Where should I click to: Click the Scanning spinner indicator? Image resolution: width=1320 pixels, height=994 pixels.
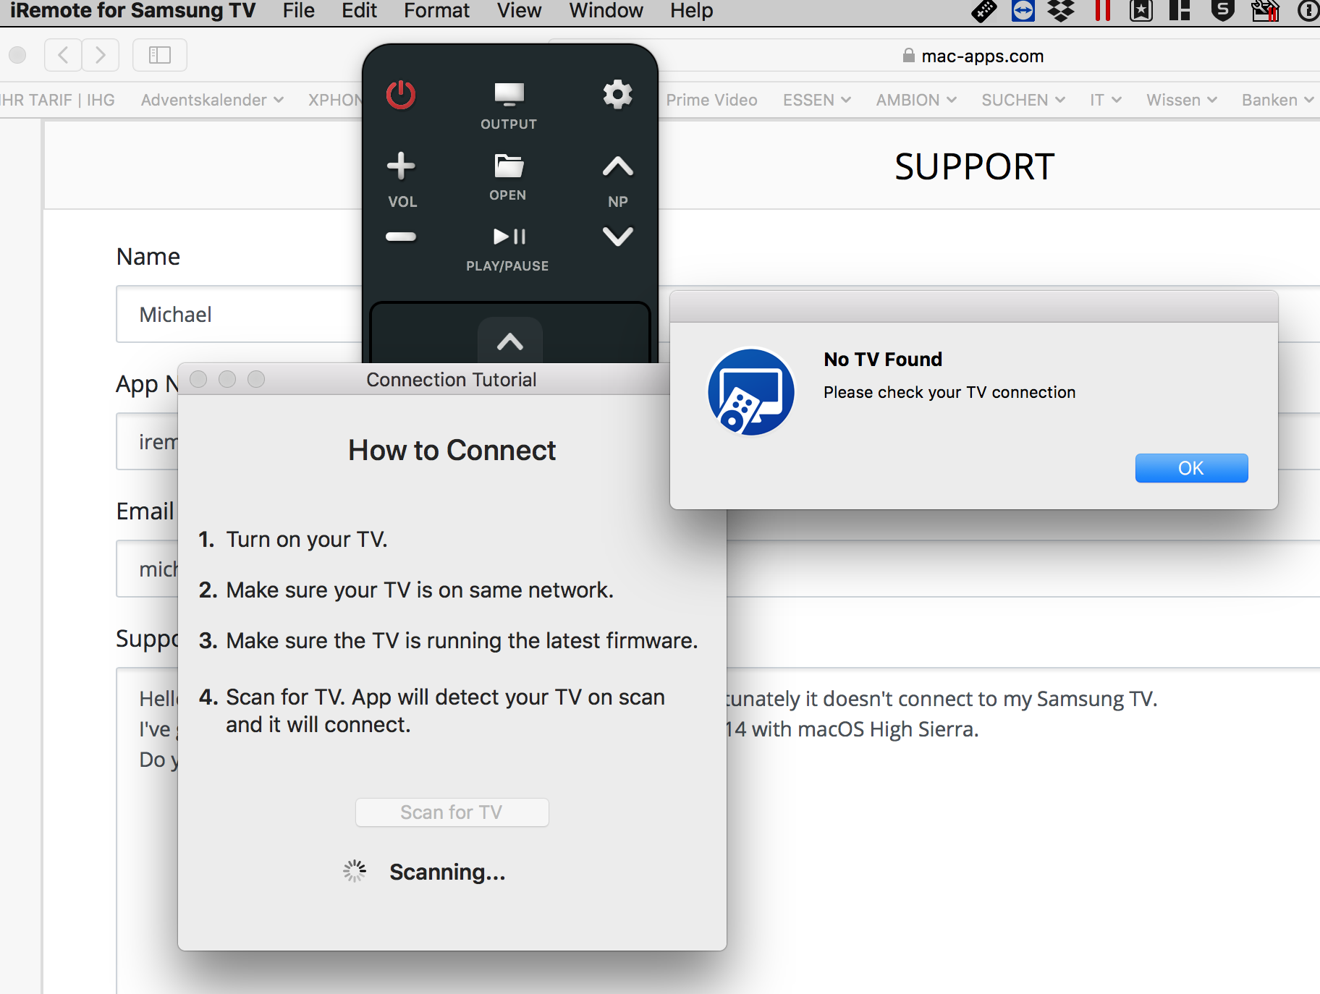click(355, 871)
